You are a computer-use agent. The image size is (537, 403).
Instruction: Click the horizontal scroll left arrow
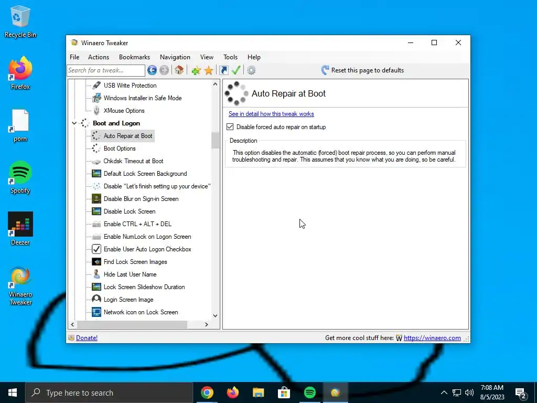point(72,324)
